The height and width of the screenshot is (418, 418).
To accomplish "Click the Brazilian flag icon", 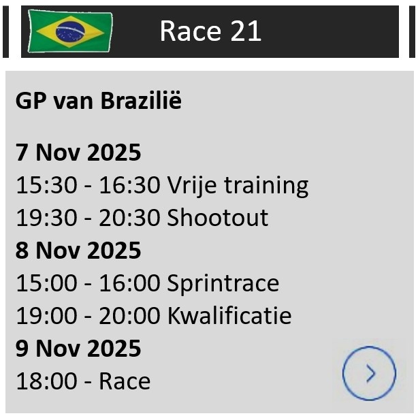I will (71, 31).
